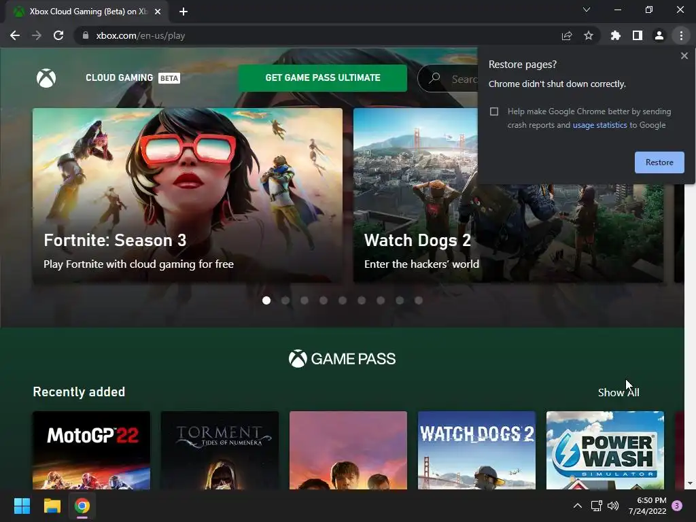This screenshot has height=522, width=696.
Task: Select the third carousel dot
Action: 304,300
